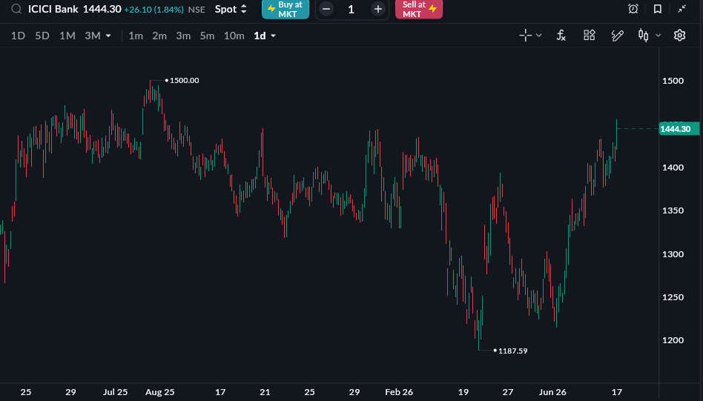Open drawing tools pencil icon
This screenshot has height=401, width=703.
618,36
